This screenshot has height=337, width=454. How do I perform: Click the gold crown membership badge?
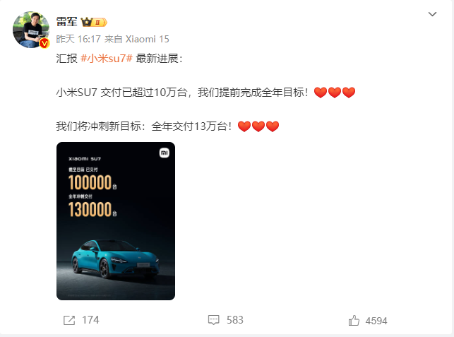86,22
